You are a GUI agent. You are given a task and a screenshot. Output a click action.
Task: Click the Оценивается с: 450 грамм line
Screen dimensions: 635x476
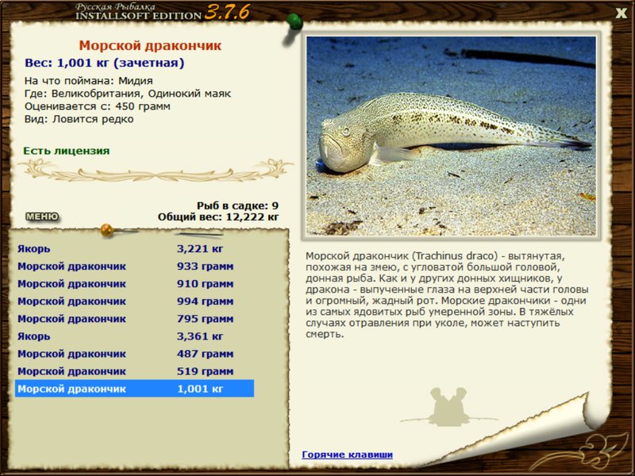(x=97, y=106)
